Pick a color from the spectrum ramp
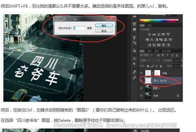Screen dimensions: 196x132 159,21
